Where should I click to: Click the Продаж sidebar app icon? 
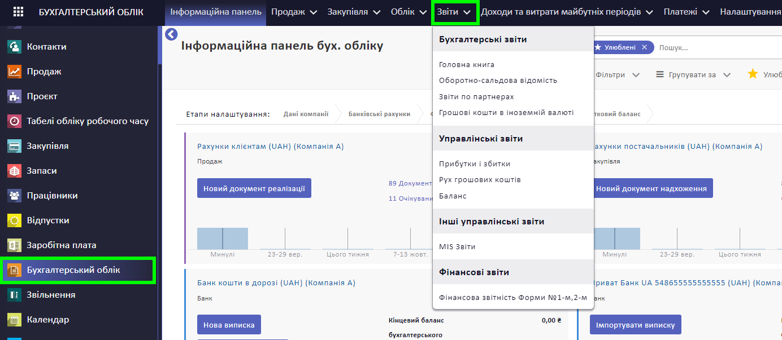coord(15,72)
